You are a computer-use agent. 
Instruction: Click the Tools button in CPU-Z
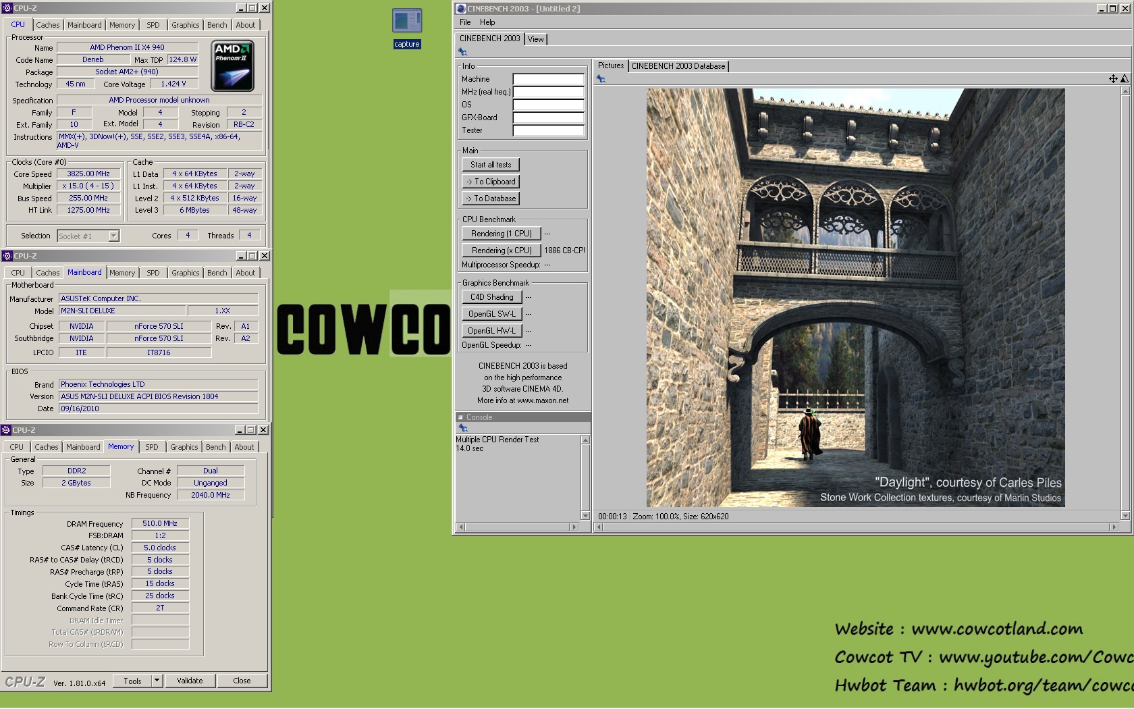point(132,681)
